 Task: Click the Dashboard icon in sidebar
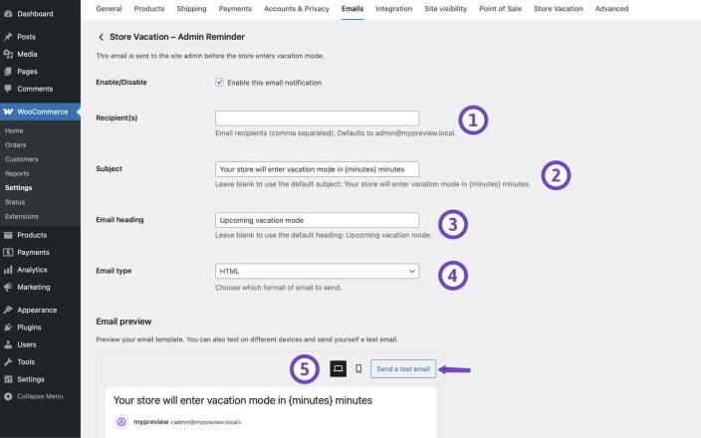coord(8,14)
